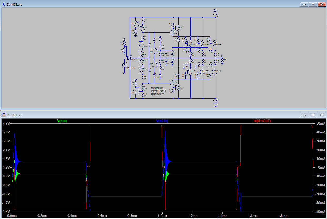This screenshot has height=219, width=327.
Task: Click resistor R3 in schematic
Action: [179, 40]
